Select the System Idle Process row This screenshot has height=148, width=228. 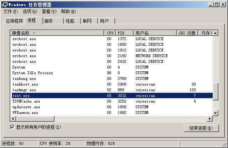(112, 73)
